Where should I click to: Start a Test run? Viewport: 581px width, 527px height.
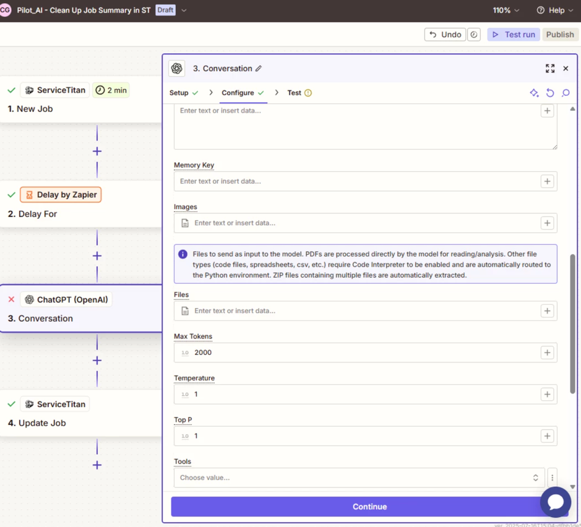click(x=513, y=35)
